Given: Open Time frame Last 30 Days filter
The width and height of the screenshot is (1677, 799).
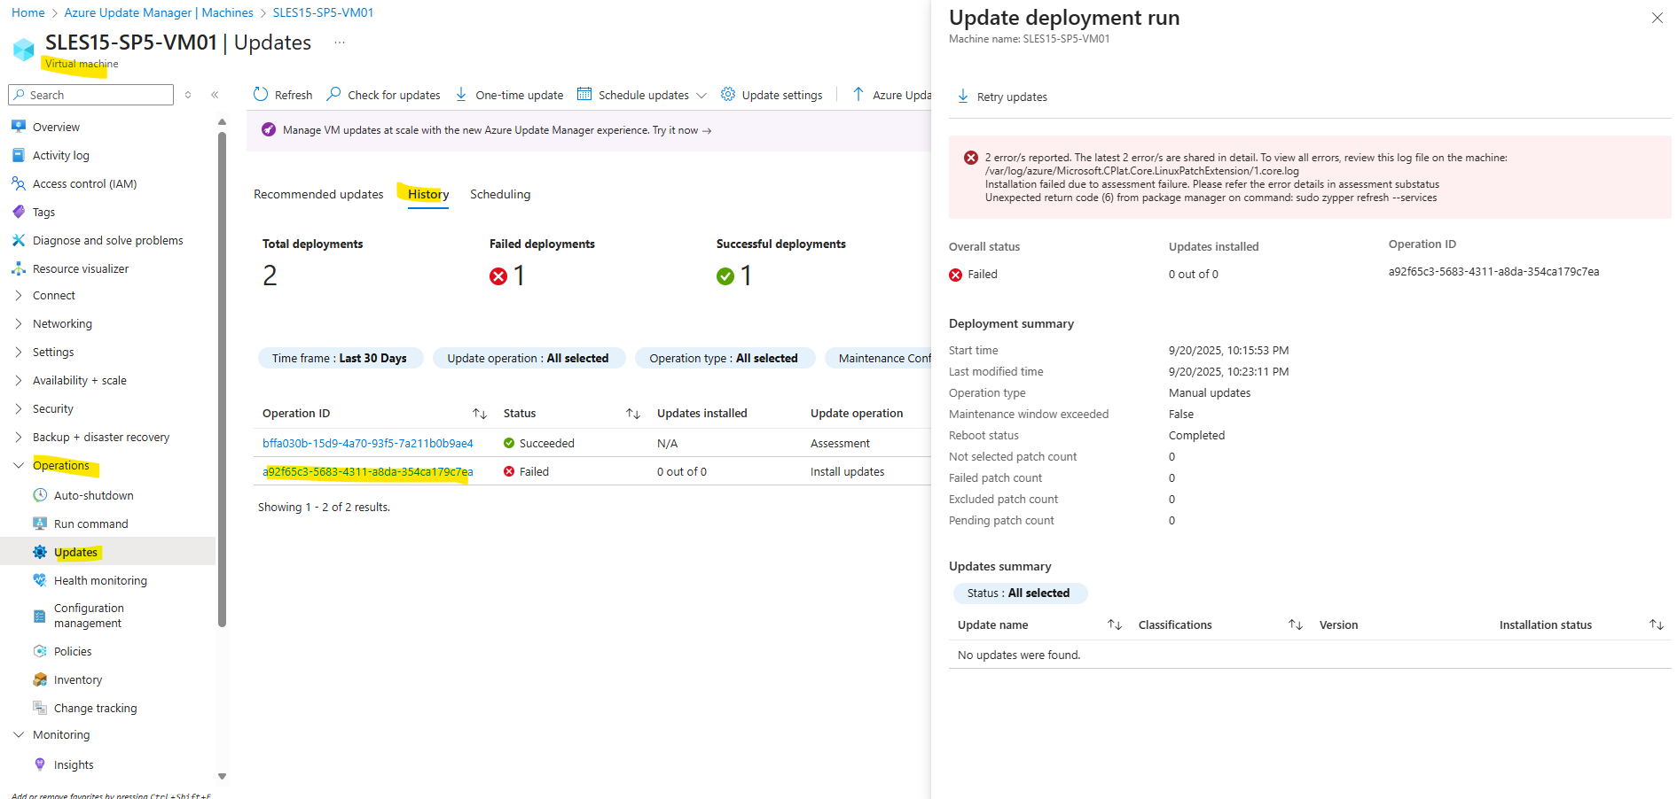Looking at the screenshot, I should coord(340,358).
